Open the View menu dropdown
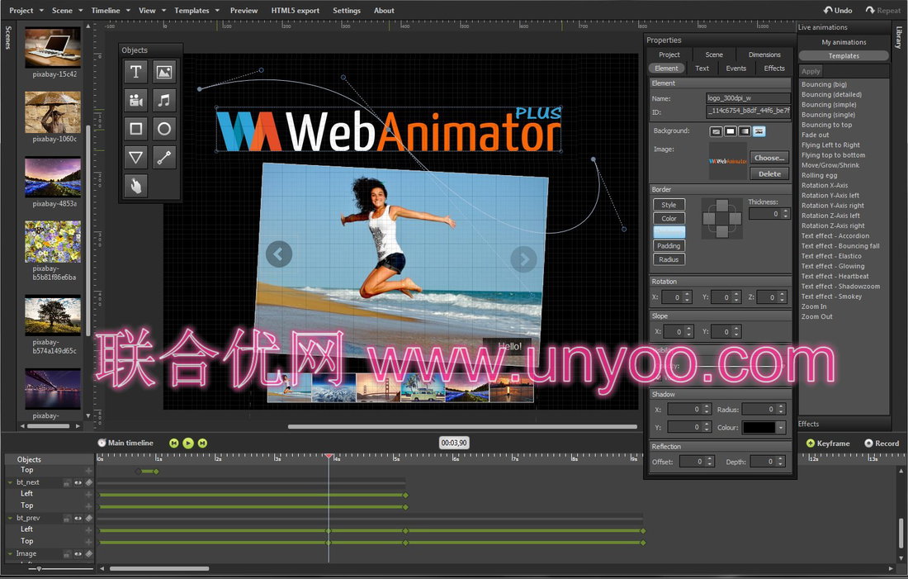The height and width of the screenshot is (579, 908). tap(152, 11)
